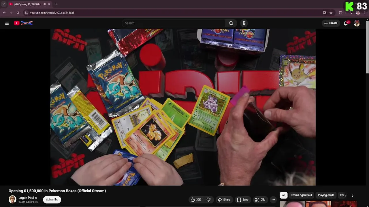Go back with browser back arrow
Screen dimensions: 369x207
tap(4, 13)
